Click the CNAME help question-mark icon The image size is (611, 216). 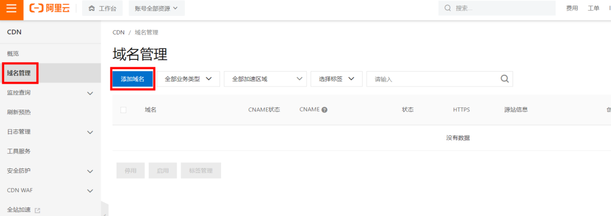click(324, 110)
